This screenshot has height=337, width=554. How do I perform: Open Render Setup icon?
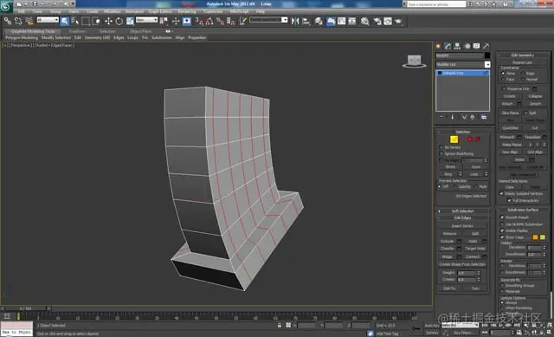[377, 21]
